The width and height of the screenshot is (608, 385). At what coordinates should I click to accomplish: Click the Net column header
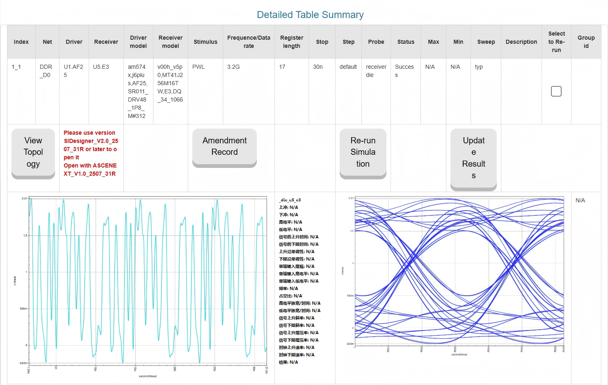(x=47, y=42)
